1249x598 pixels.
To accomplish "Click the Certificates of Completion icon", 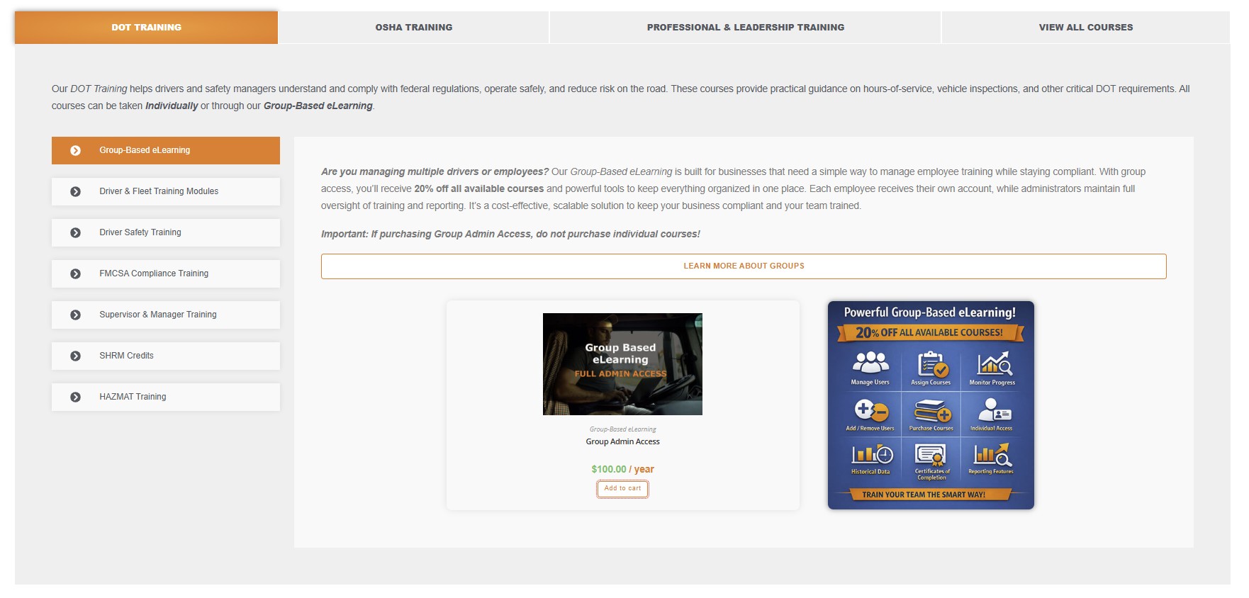I will click(931, 454).
